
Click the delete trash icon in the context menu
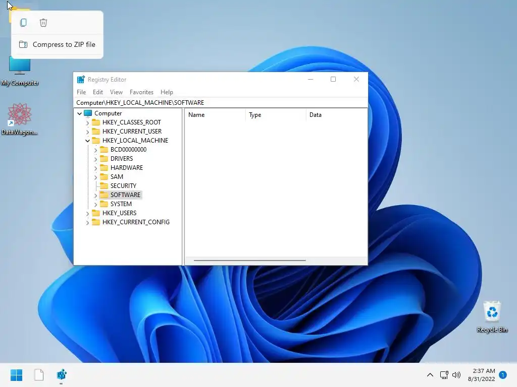coord(43,23)
